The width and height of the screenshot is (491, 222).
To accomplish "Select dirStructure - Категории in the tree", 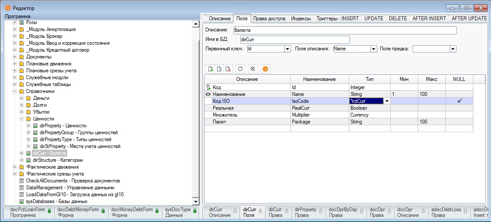I will [x=58, y=160].
